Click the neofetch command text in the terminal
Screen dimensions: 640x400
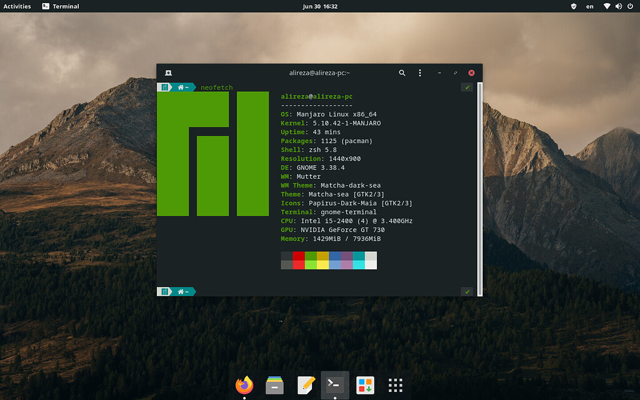[216, 87]
